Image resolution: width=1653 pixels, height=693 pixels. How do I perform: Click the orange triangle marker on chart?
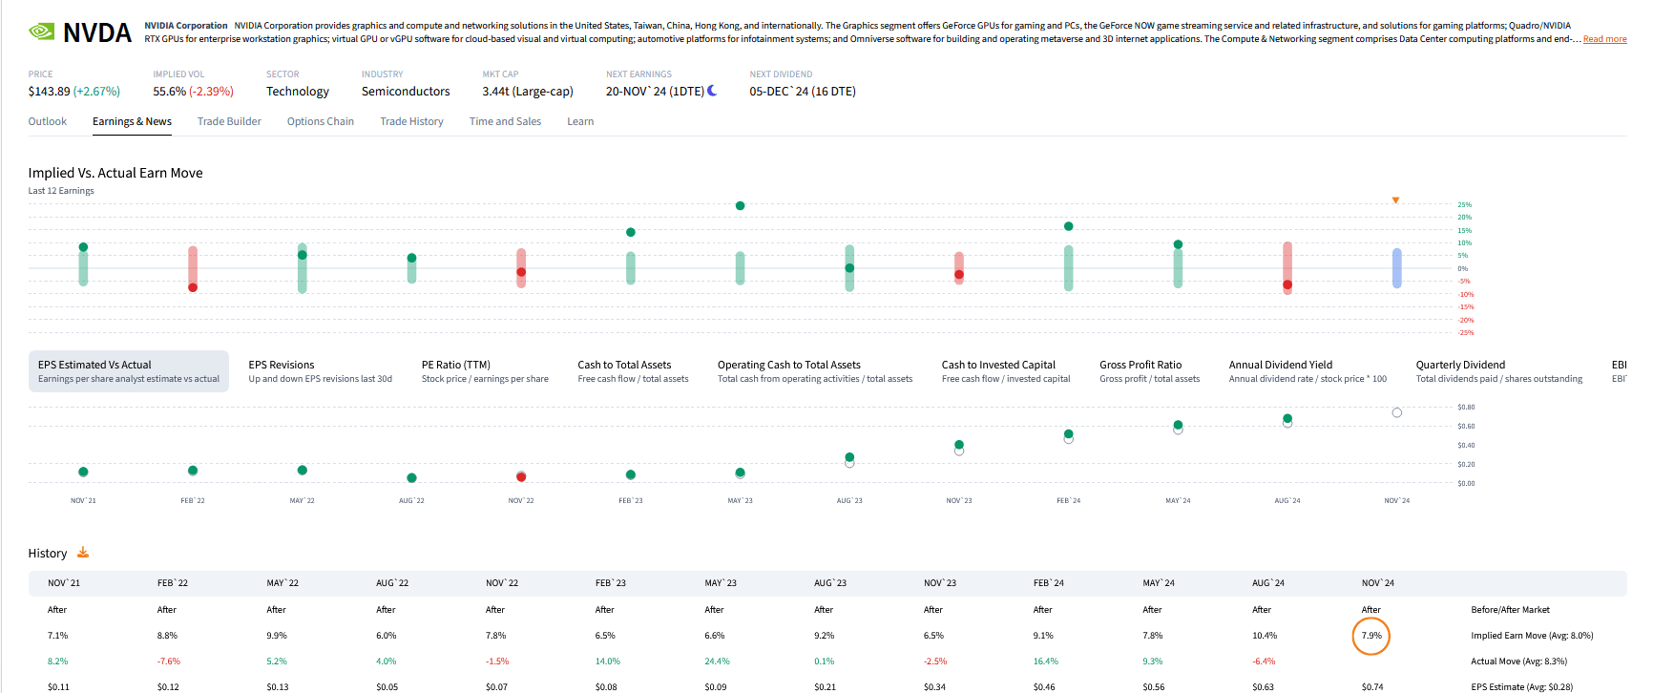coord(1395,200)
